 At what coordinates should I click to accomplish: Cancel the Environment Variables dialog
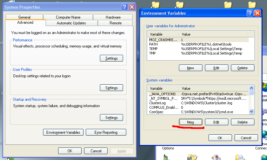click(x=246, y=138)
